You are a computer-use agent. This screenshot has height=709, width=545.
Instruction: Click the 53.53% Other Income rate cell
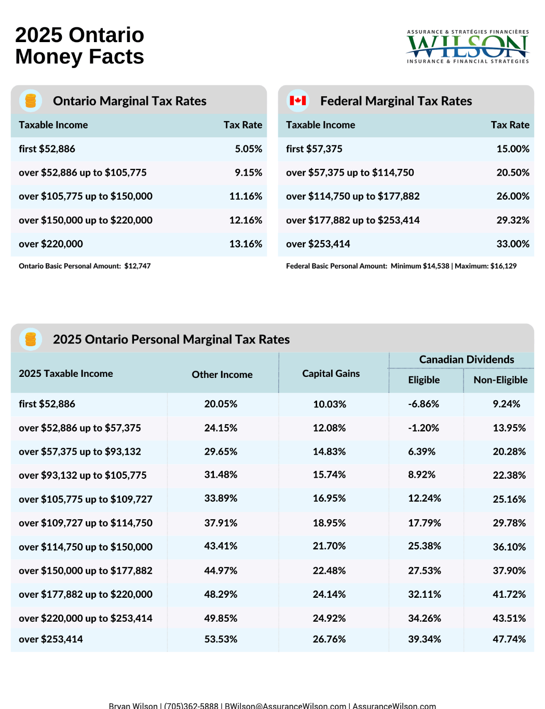coord(221,639)
